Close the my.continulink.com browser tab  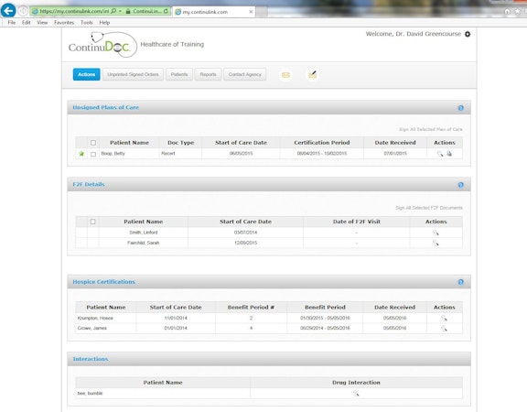[251, 12]
